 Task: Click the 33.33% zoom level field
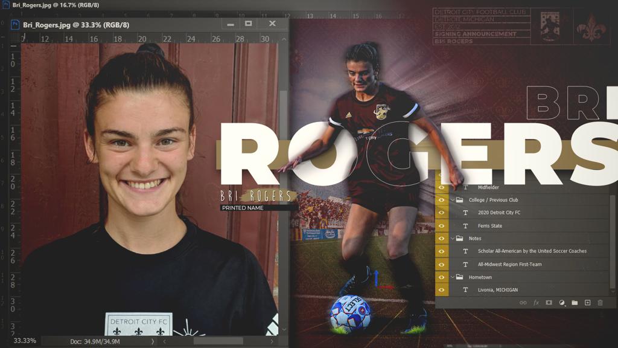click(x=24, y=341)
